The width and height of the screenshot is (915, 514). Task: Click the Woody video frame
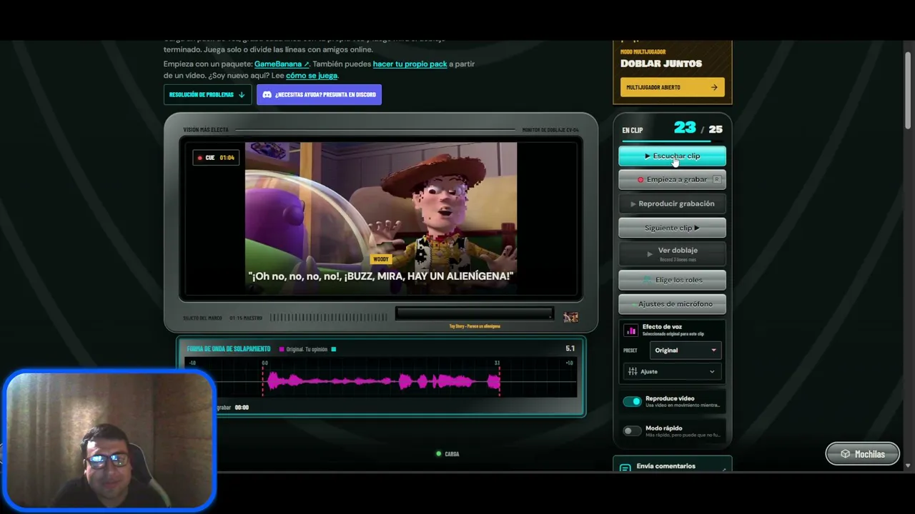tap(381, 218)
